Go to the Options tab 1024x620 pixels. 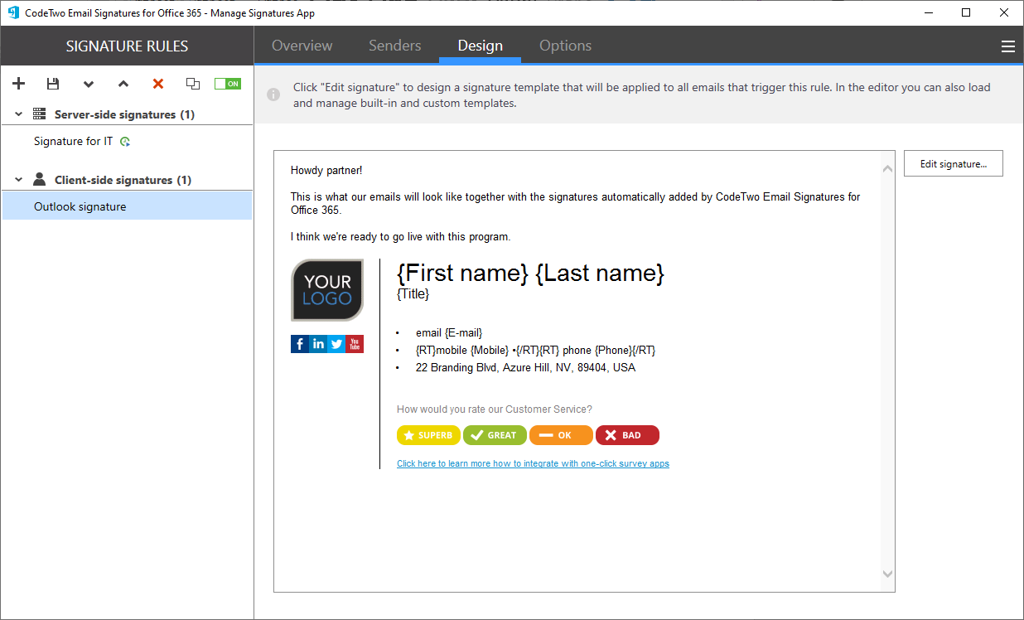pyautogui.click(x=565, y=46)
